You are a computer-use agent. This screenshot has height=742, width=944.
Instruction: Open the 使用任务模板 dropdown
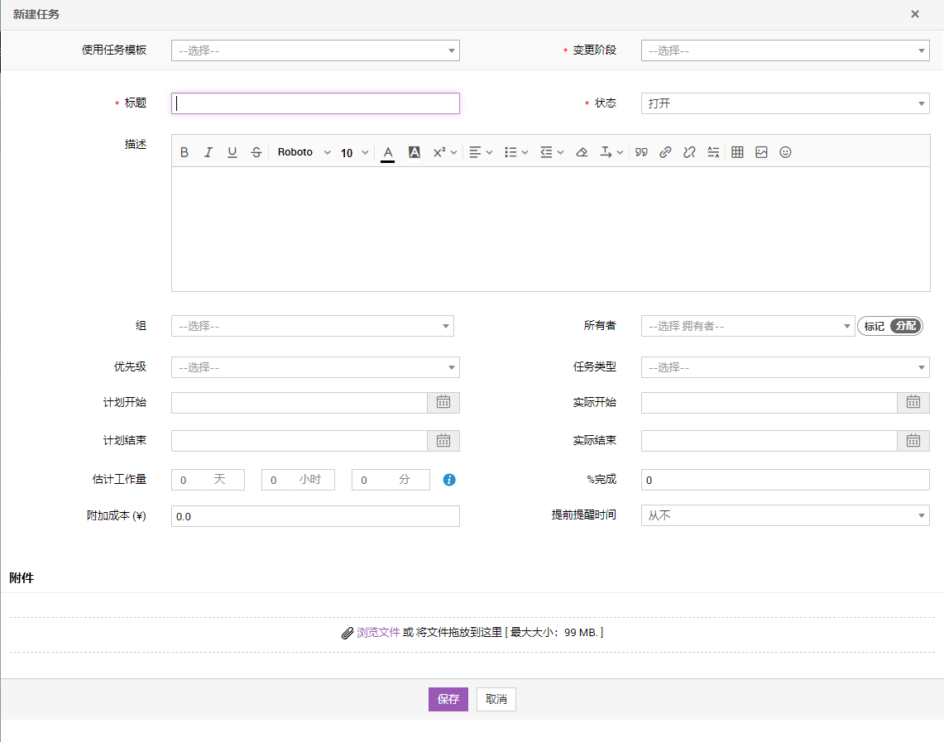[315, 50]
